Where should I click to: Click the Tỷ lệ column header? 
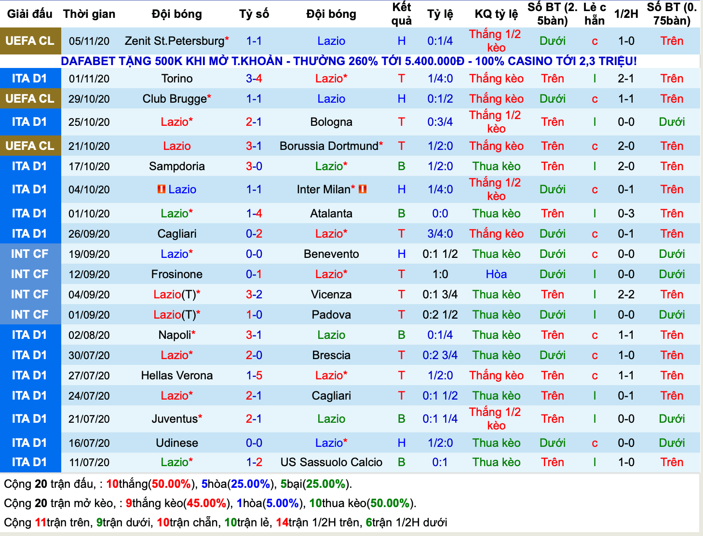[x=440, y=14]
